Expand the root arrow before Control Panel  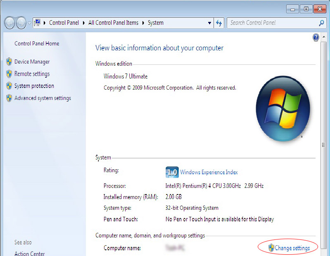45,23
